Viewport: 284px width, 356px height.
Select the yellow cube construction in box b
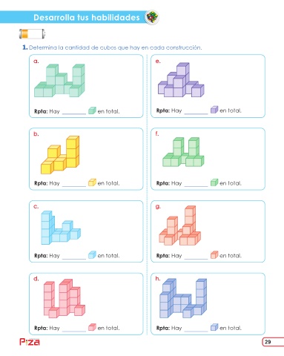click(60, 155)
